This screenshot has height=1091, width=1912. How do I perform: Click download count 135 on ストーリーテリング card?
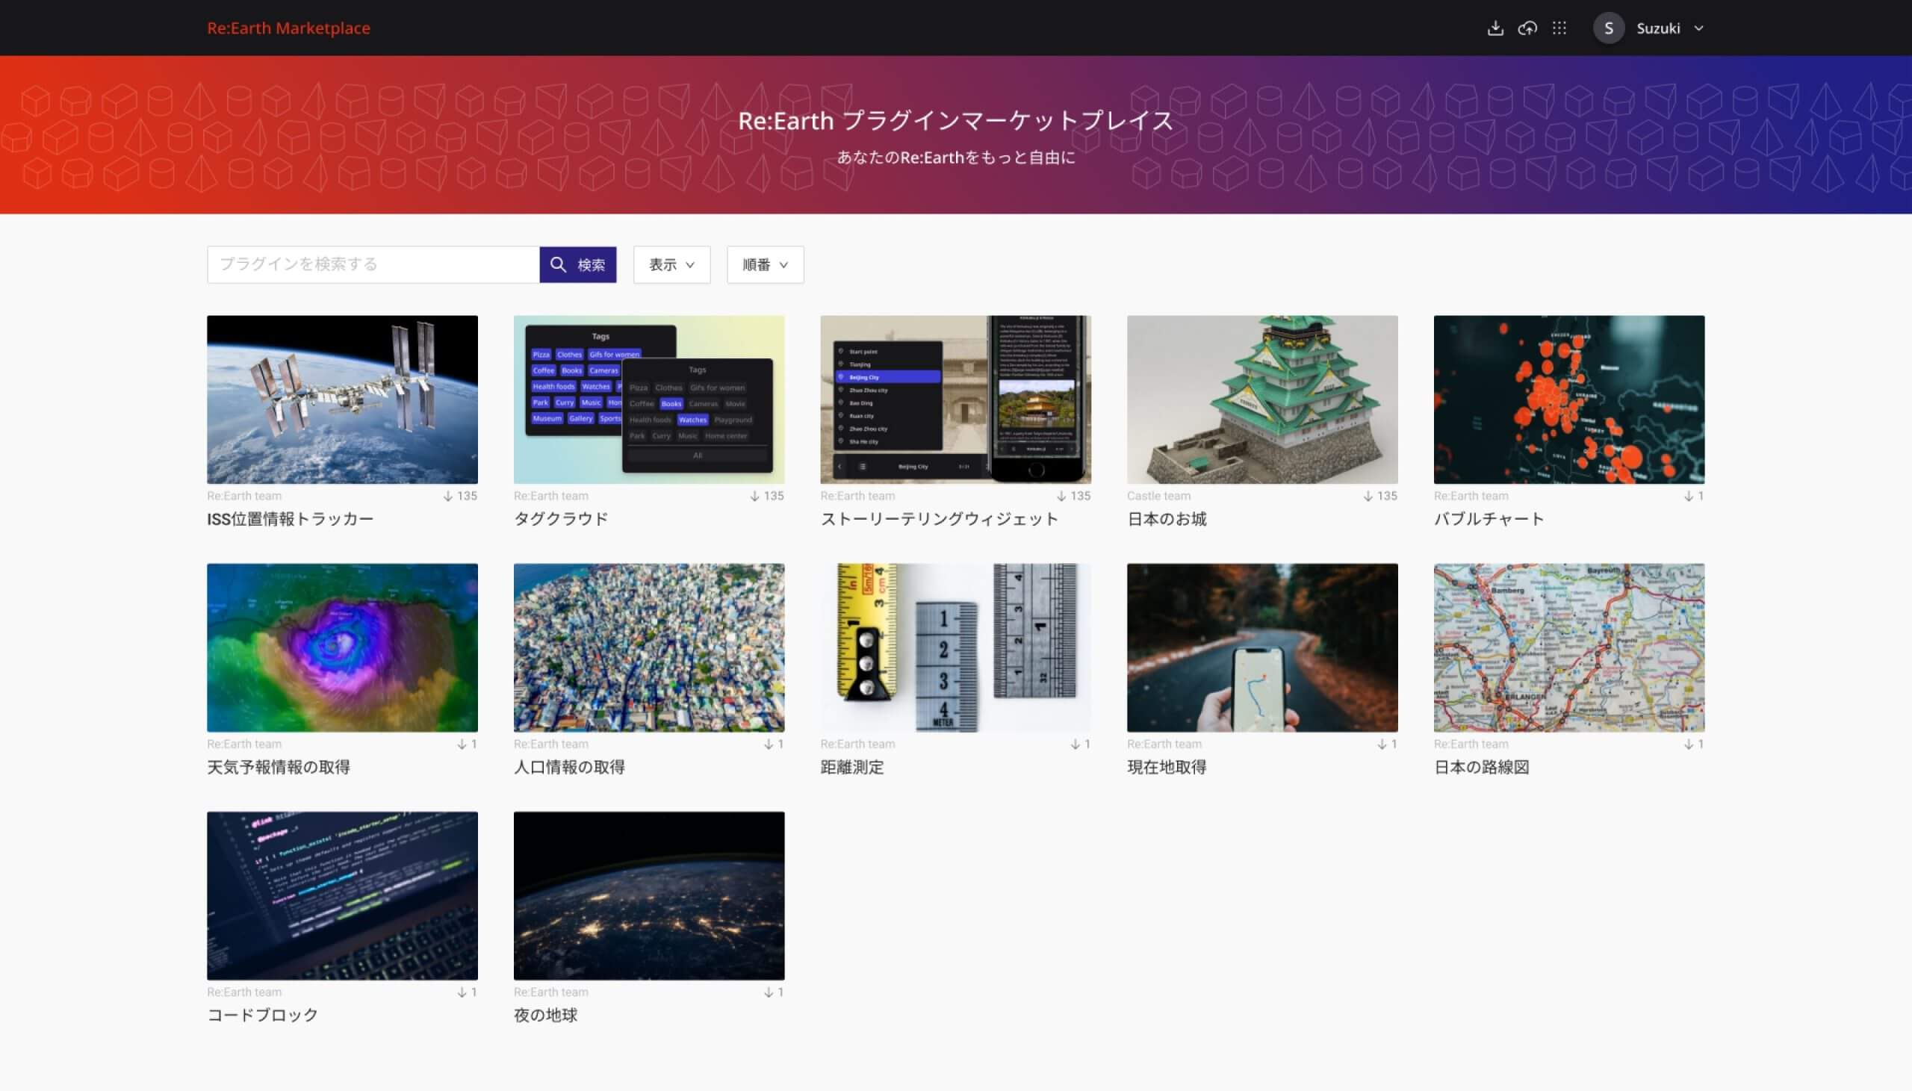click(x=1073, y=496)
